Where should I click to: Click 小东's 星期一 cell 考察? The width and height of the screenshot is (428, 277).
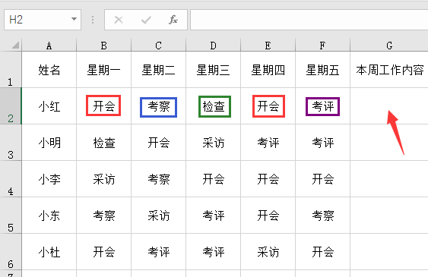[104, 216]
